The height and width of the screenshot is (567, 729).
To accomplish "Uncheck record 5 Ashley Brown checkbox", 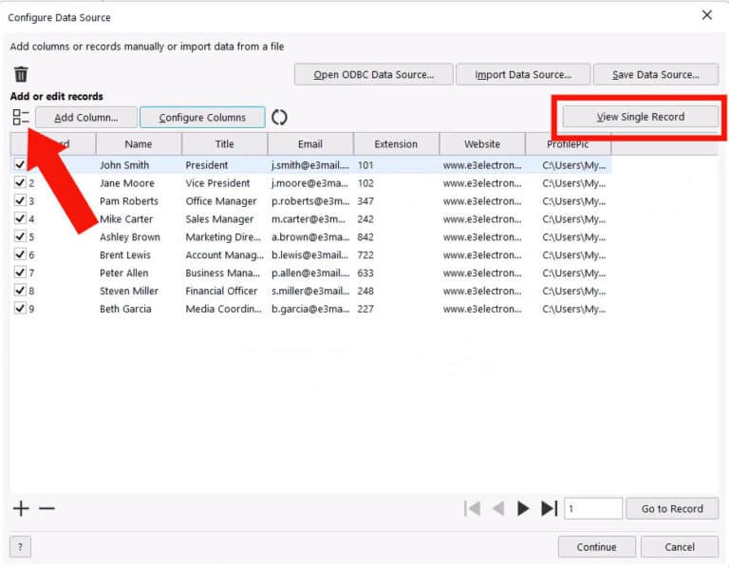I will [20, 236].
